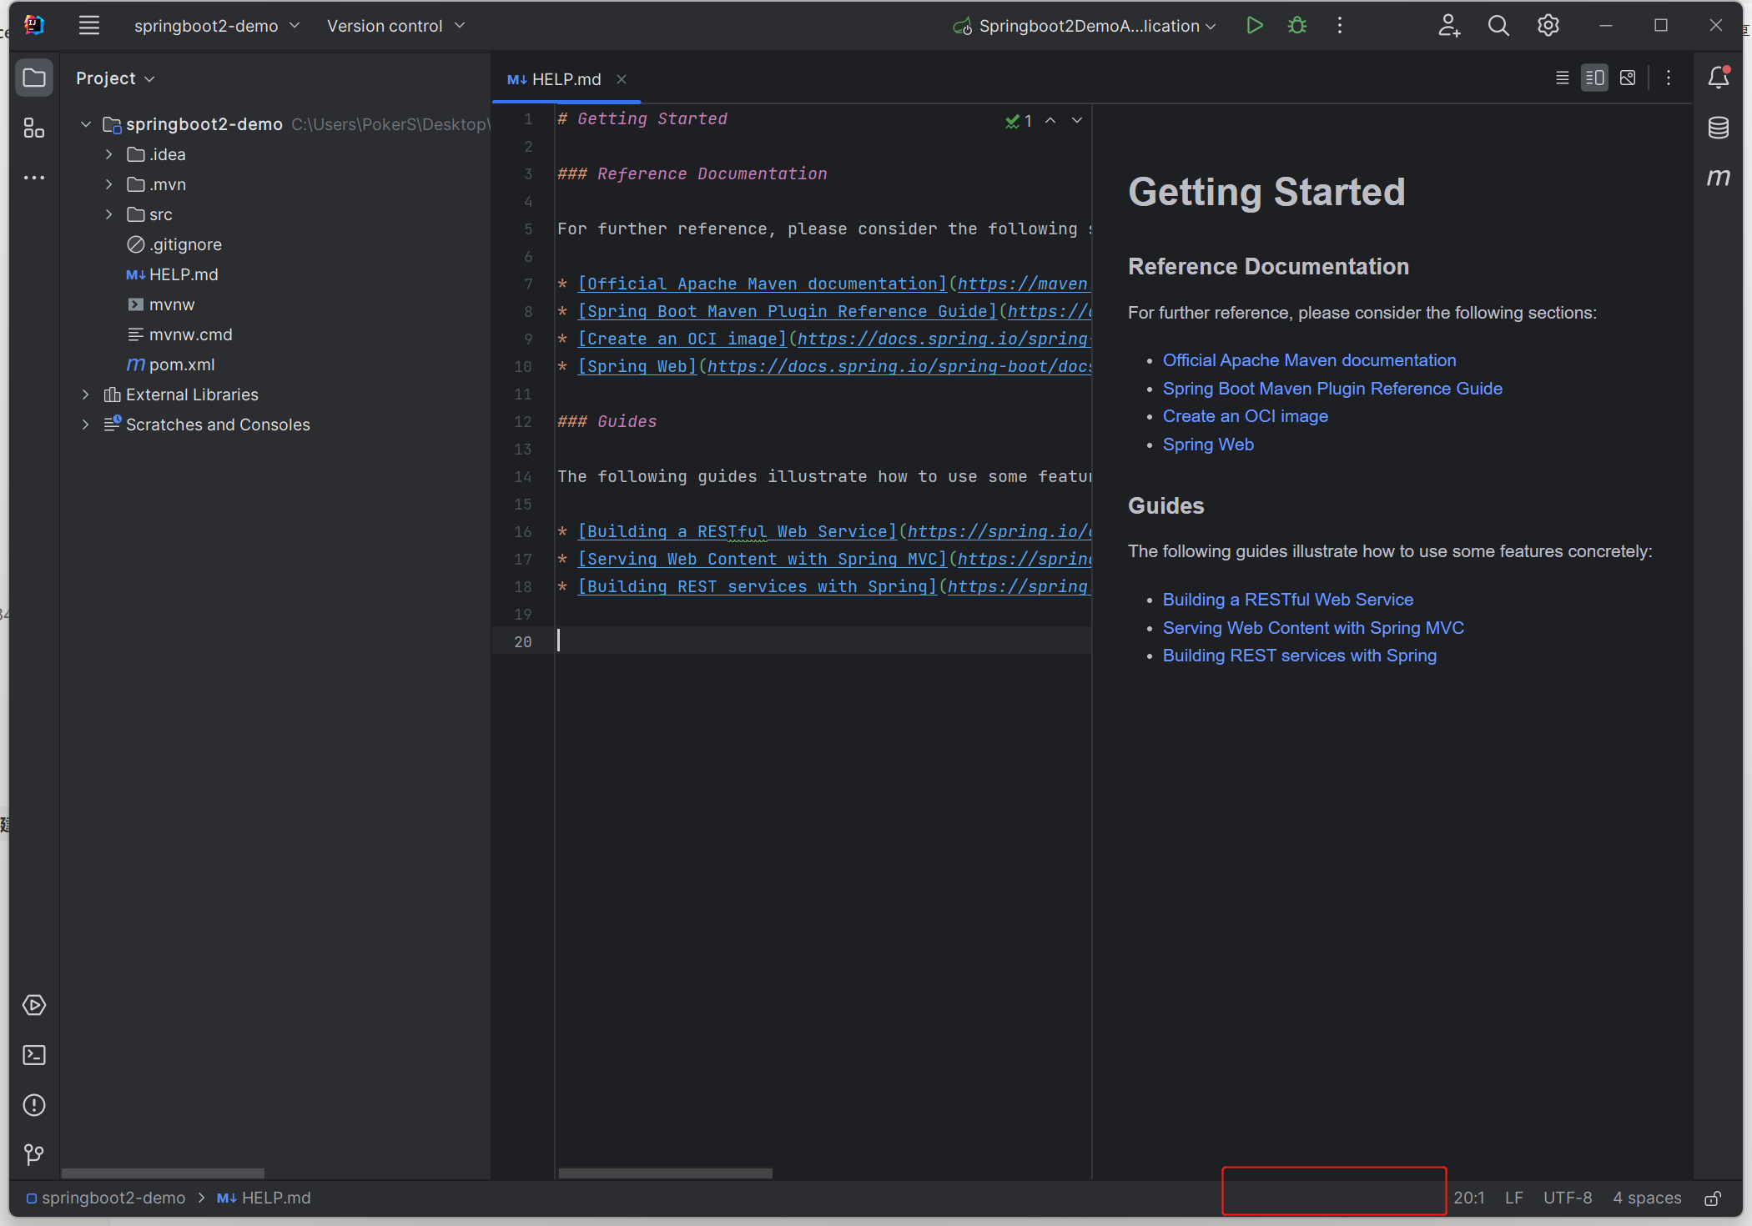Open the Terminal tool window icon
The image size is (1752, 1226).
coord(34,1055)
